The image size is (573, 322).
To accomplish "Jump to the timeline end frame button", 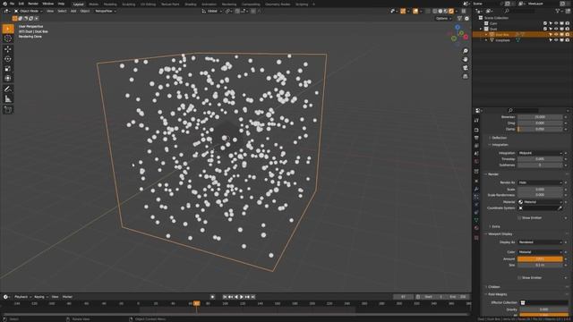I will coord(252,297).
